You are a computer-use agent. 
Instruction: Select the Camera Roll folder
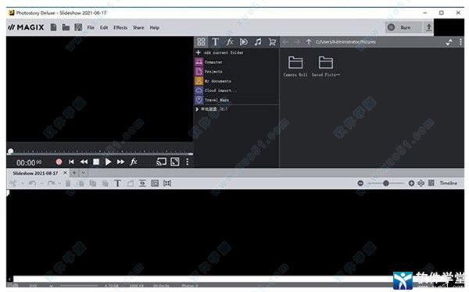(x=295, y=66)
